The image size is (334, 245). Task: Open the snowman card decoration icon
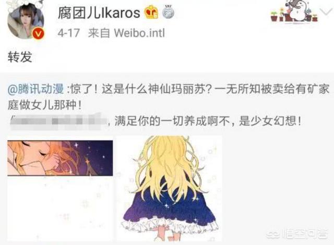tap(298, 11)
